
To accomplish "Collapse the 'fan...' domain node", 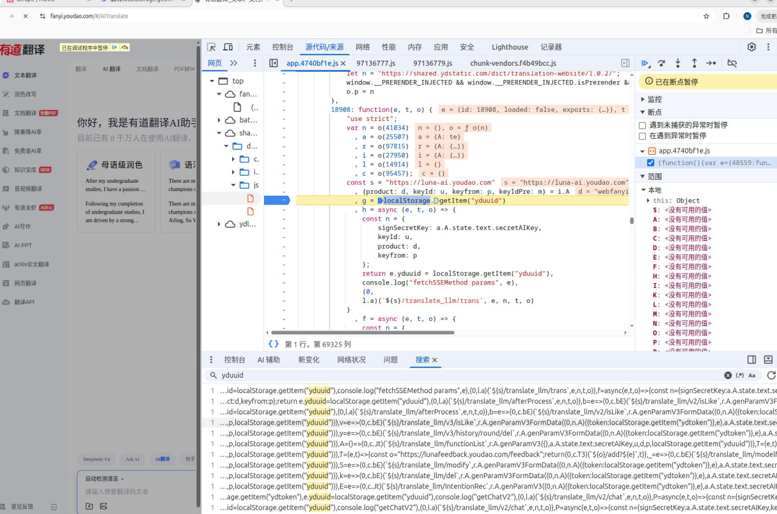I will (x=219, y=94).
